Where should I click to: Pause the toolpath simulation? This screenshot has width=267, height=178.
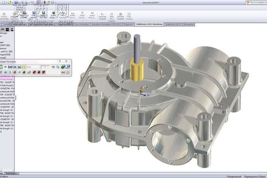click(24, 67)
